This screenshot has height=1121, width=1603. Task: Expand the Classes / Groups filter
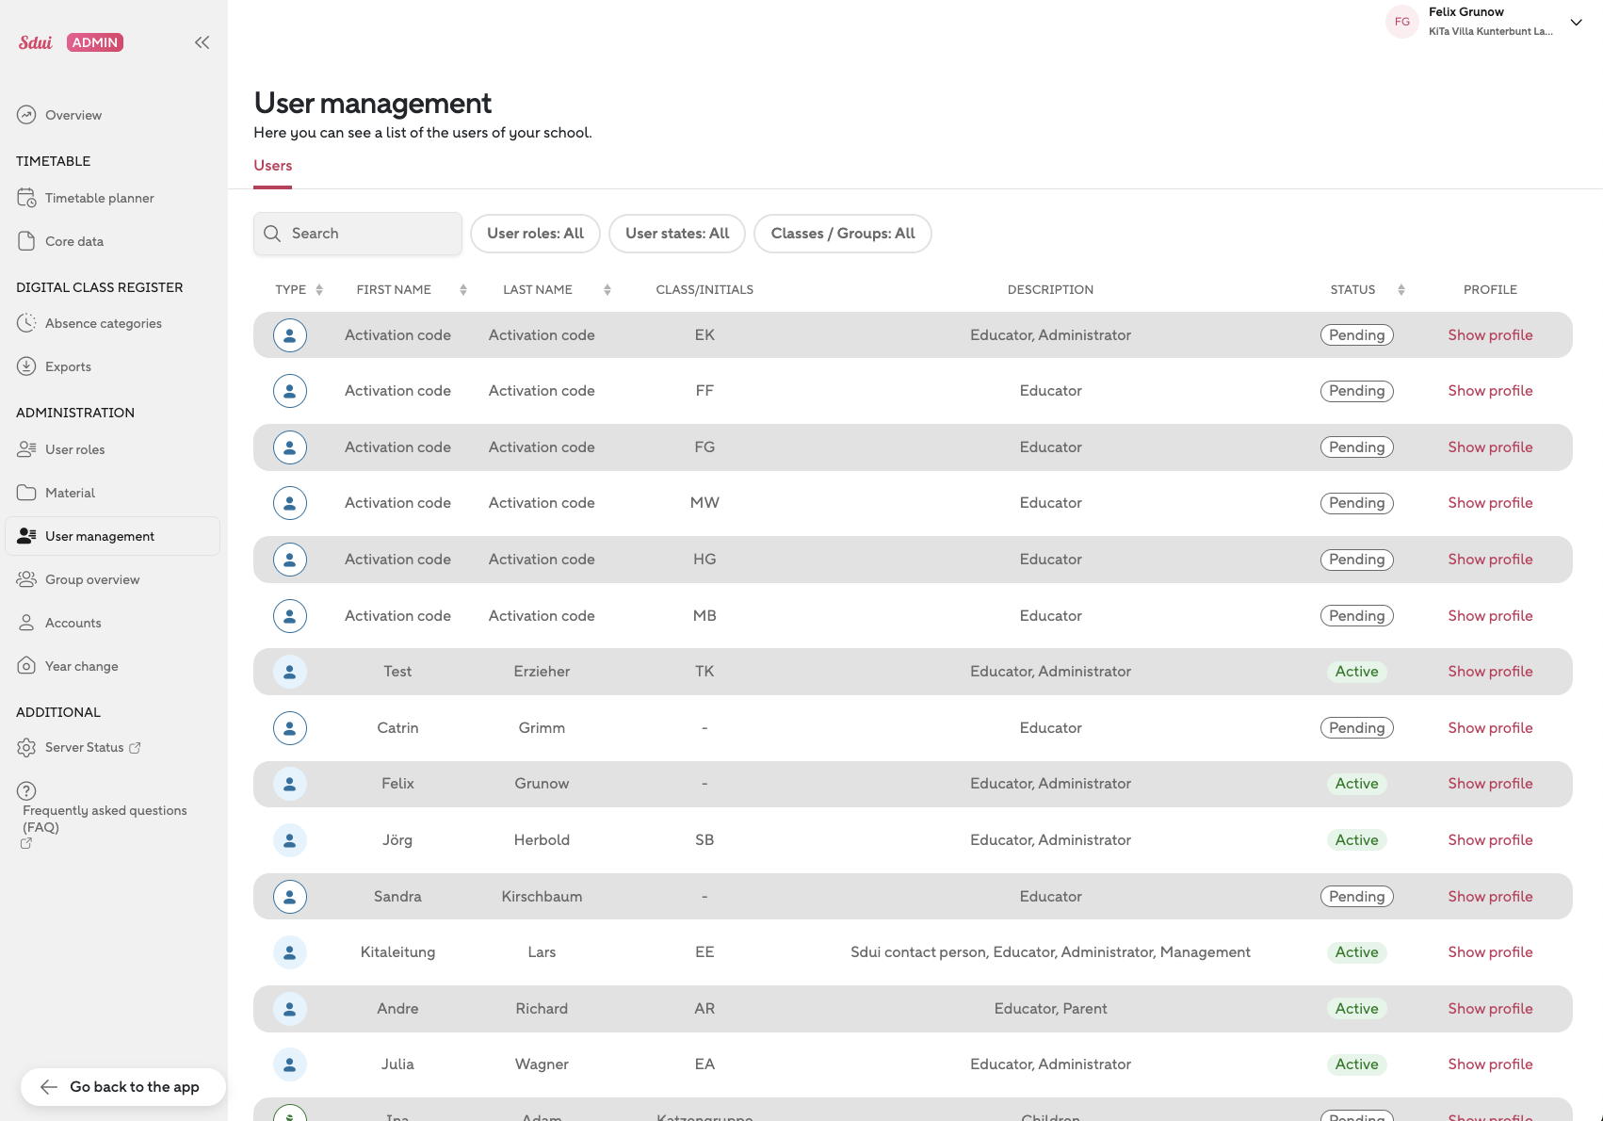(842, 234)
